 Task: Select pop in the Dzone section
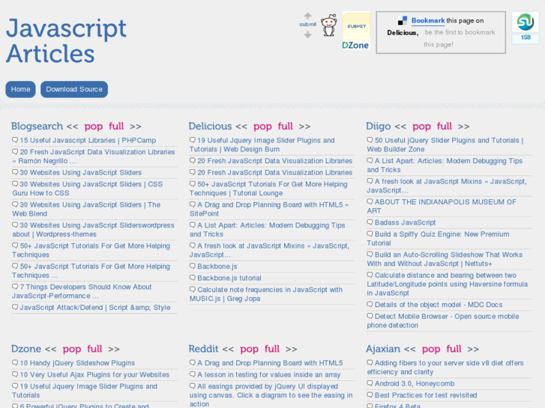[x=72, y=349]
